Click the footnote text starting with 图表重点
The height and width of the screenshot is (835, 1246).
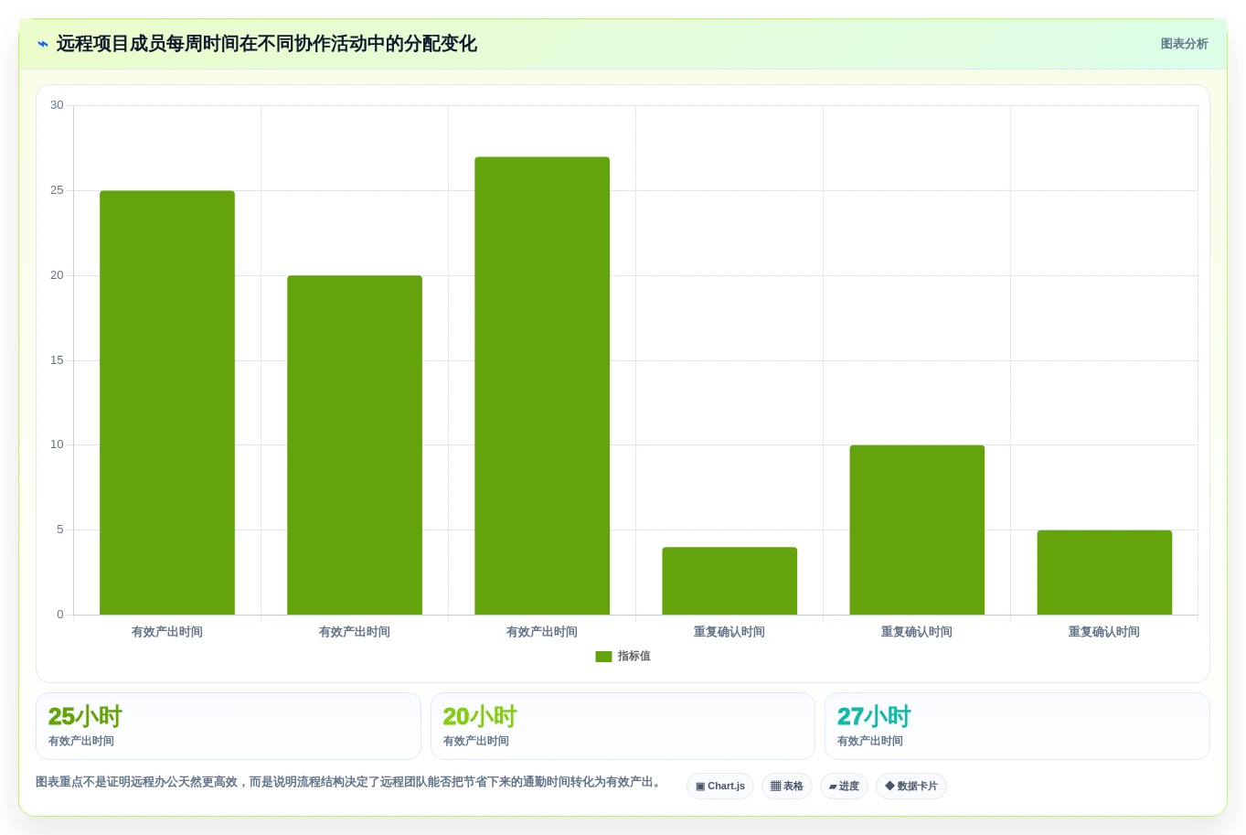[x=350, y=782]
